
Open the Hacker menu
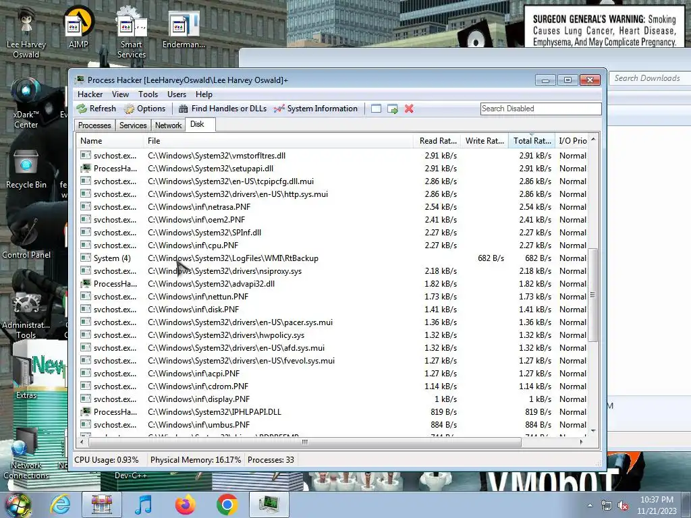click(90, 94)
